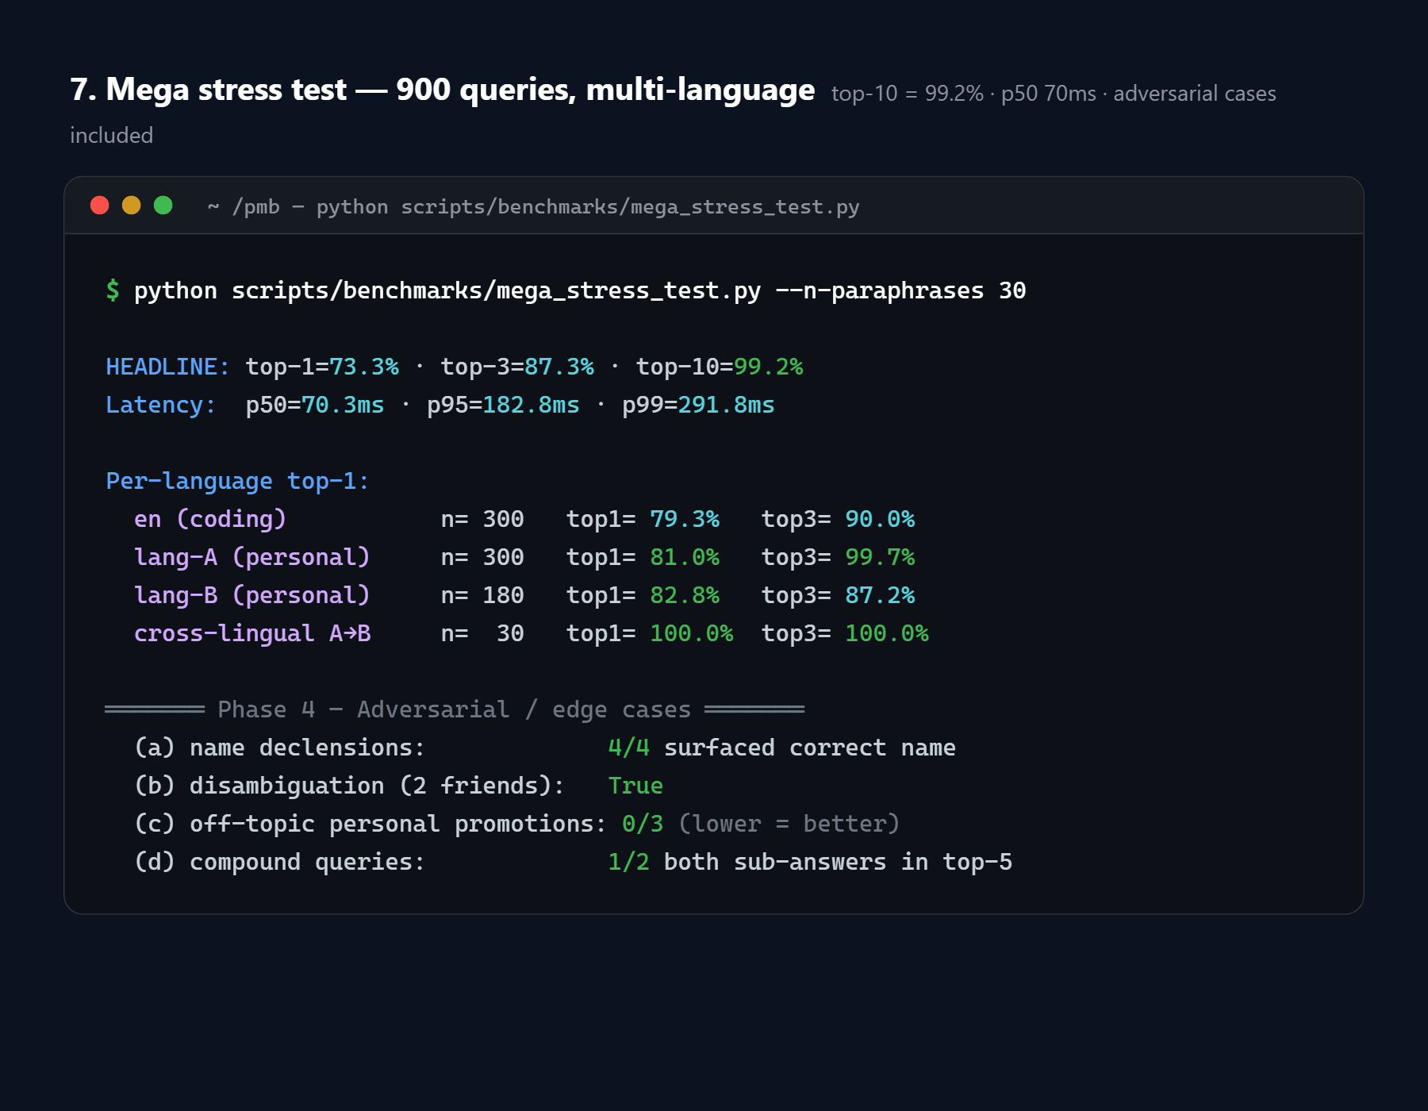
Task: Click the green maximize dot in terminal header
Action: point(163,206)
